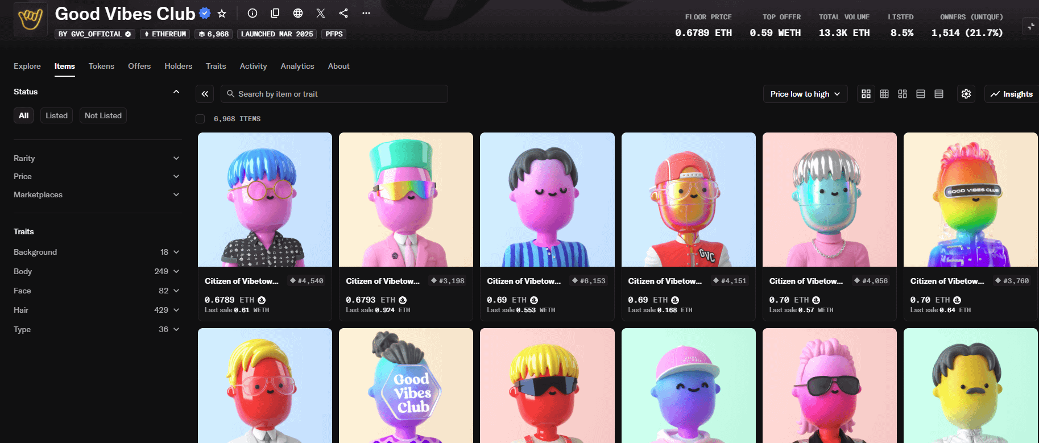
Task: Go to the About tab
Action: (x=338, y=66)
